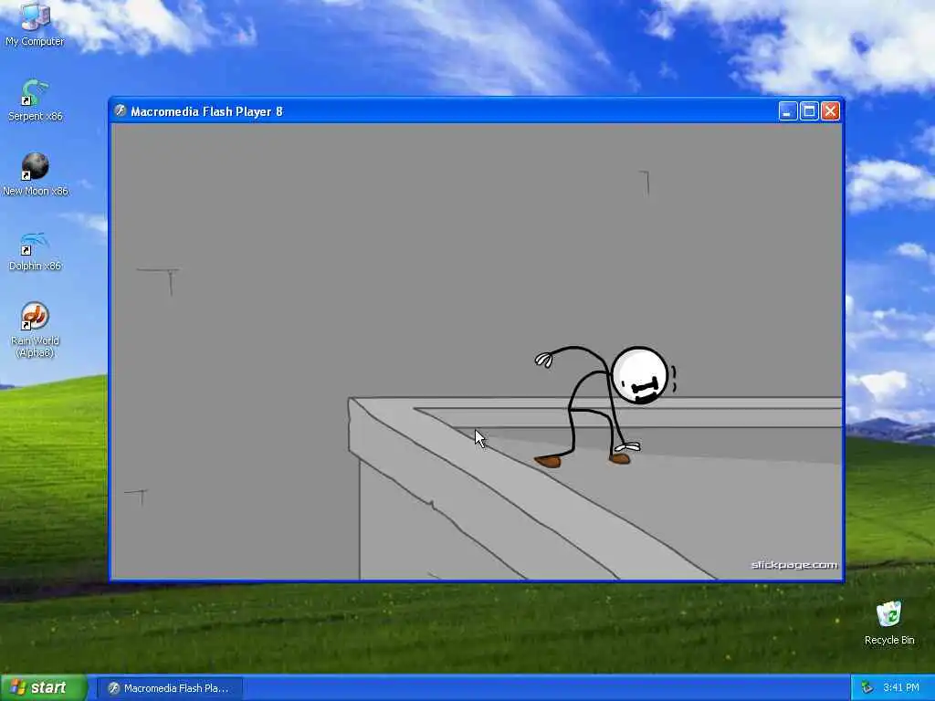Click the stick figure's head in the animation
The image size is (935, 701).
coord(640,375)
